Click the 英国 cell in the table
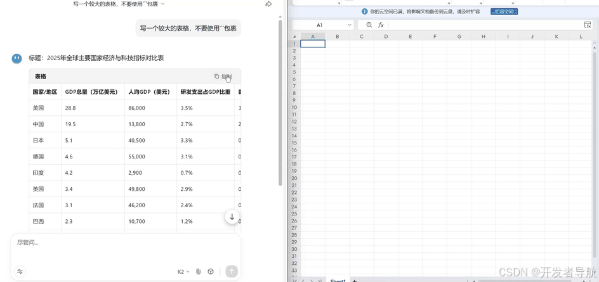This screenshot has height=282, width=599. 45,189
